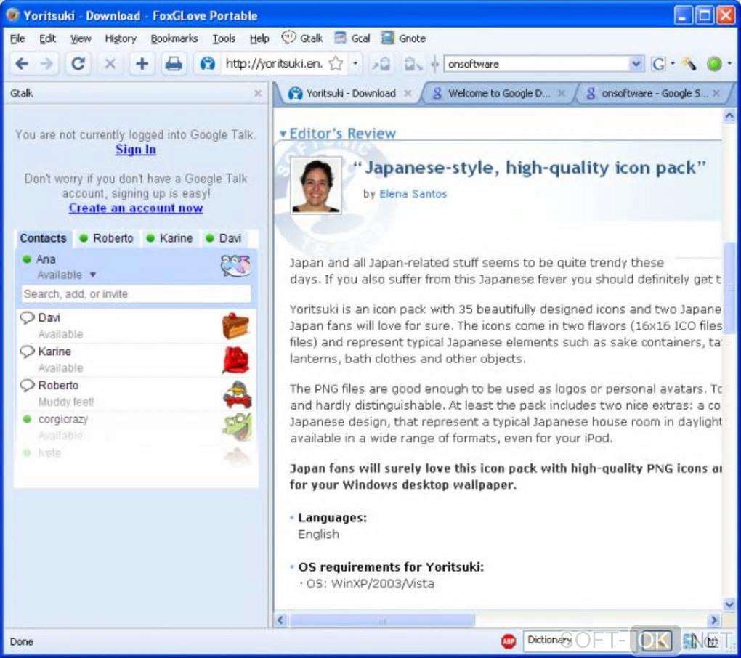This screenshot has width=741, height=658.
Task: Open the address bar history dropdown arrow
Action: point(355,63)
